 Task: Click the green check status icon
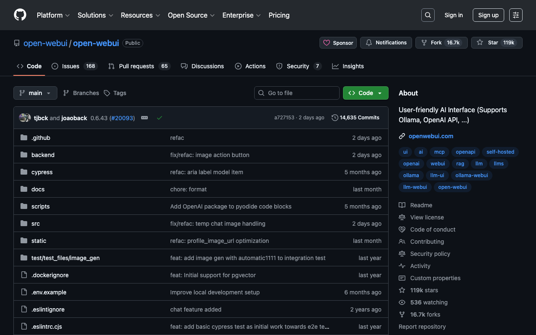160,118
